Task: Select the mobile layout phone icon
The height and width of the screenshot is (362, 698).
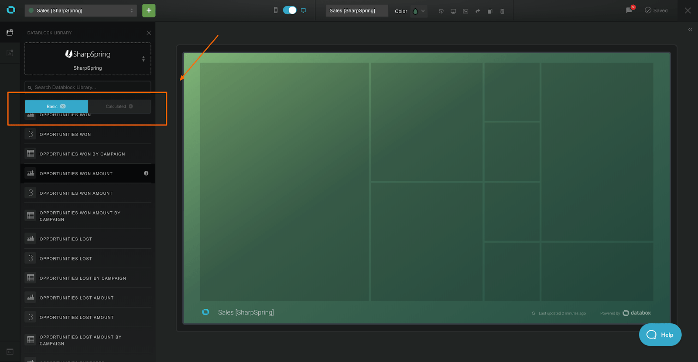Action: coord(276,10)
